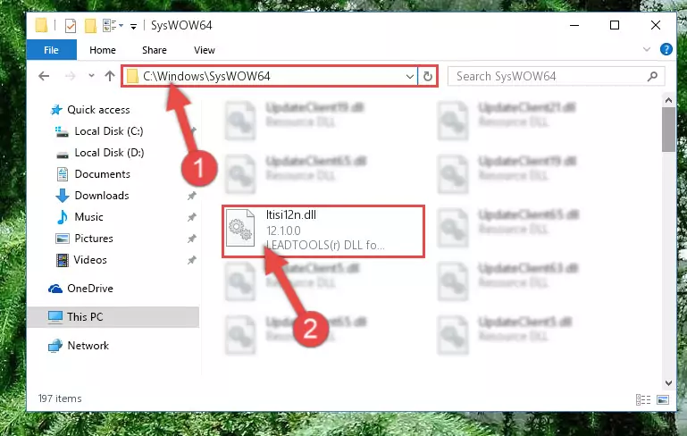Minimize the SysWOW64 window
This screenshot has width=687, height=436.
(574, 25)
